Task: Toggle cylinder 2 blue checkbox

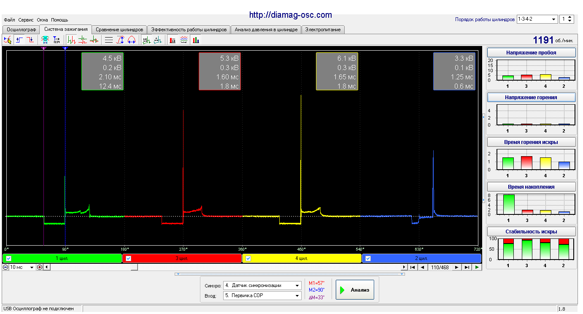Action: coord(368,258)
